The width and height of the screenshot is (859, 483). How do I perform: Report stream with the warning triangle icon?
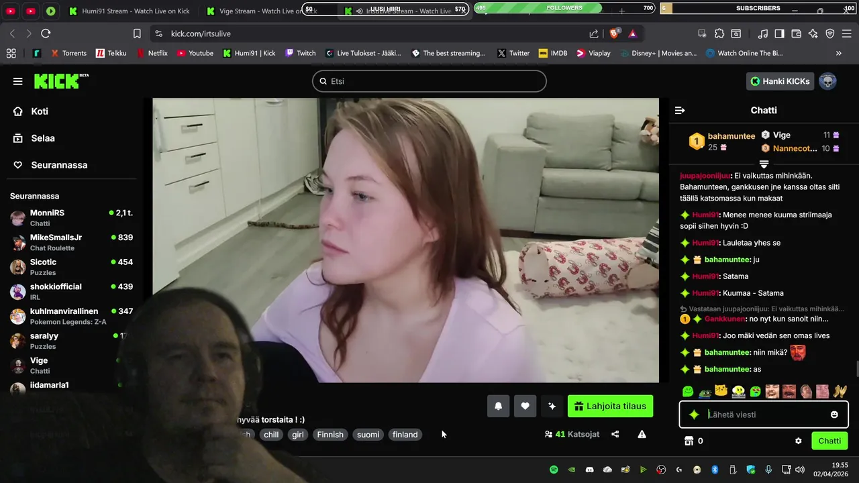point(642,435)
